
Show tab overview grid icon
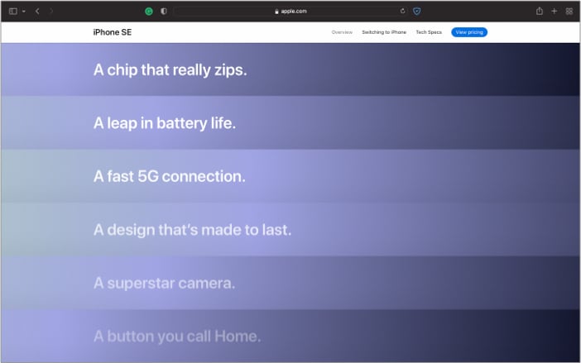(x=569, y=12)
